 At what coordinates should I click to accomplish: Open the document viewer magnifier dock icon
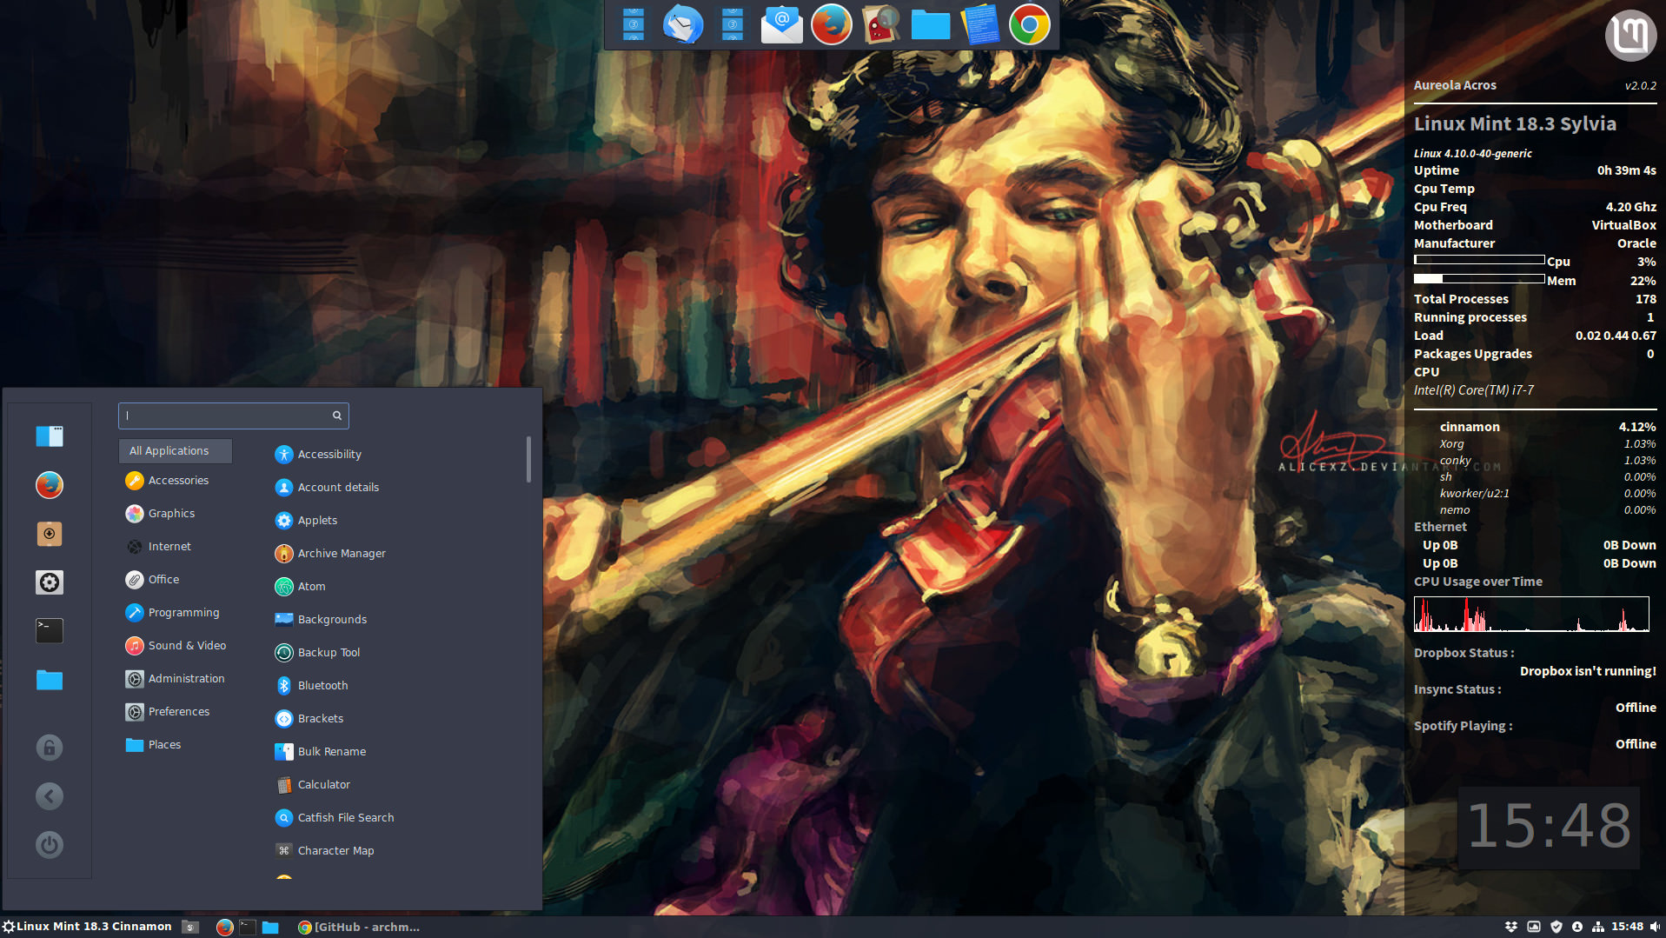coord(881,24)
